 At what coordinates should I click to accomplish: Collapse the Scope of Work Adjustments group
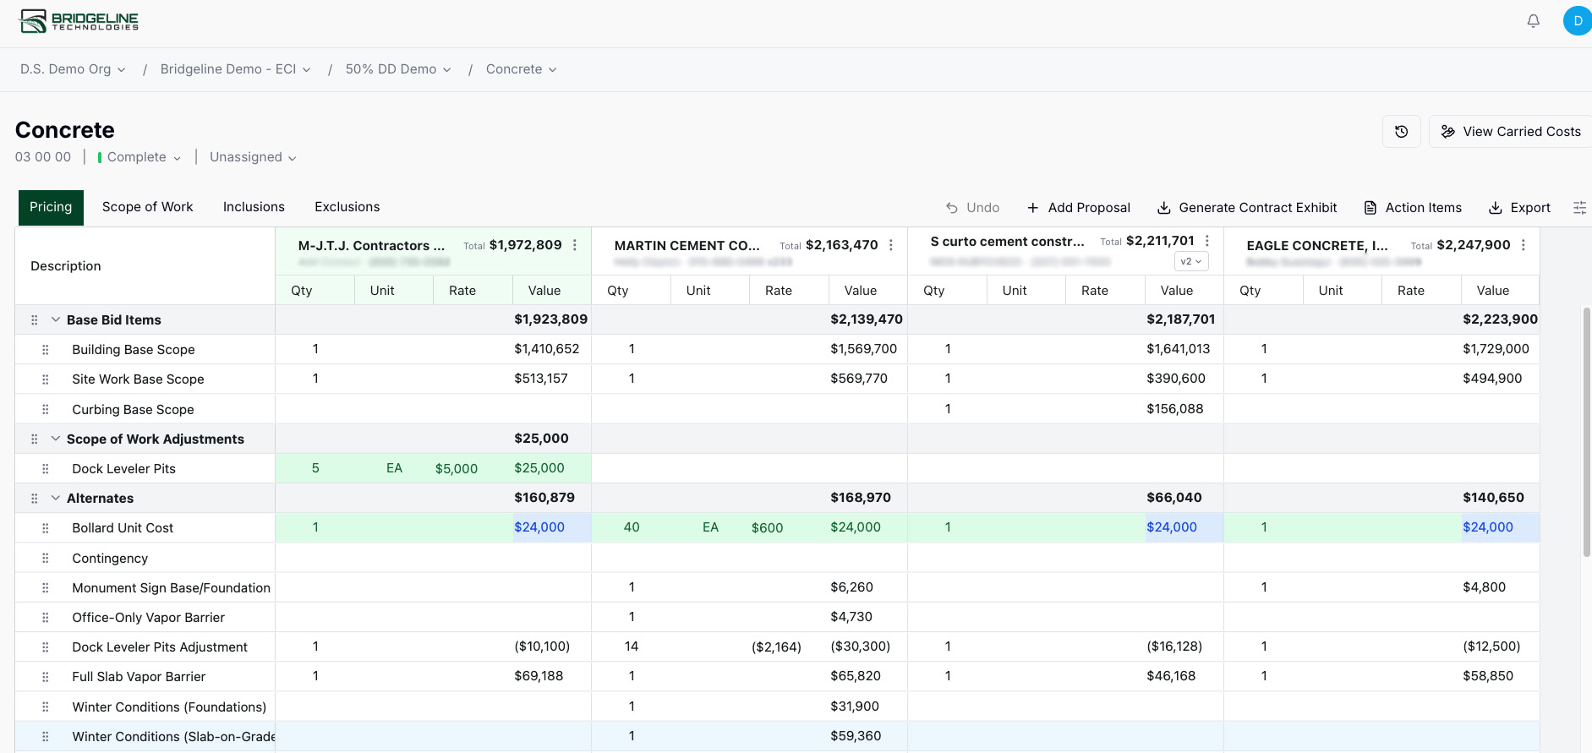(56, 439)
